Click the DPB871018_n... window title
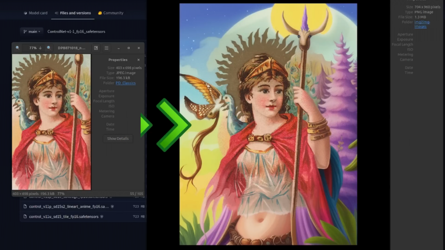This screenshot has height=250, width=445. (72, 48)
